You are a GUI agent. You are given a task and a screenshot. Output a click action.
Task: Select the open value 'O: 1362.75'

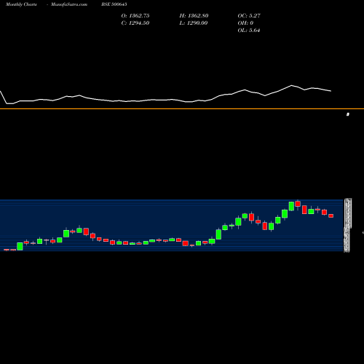click(x=135, y=16)
